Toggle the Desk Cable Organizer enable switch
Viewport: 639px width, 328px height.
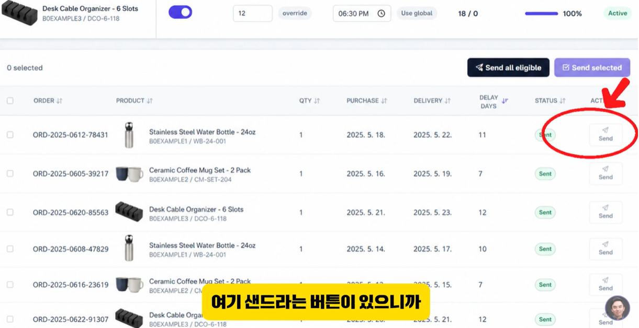tap(180, 13)
